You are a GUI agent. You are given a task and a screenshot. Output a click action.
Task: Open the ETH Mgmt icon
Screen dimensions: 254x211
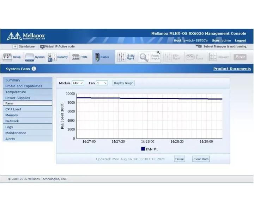168,57
